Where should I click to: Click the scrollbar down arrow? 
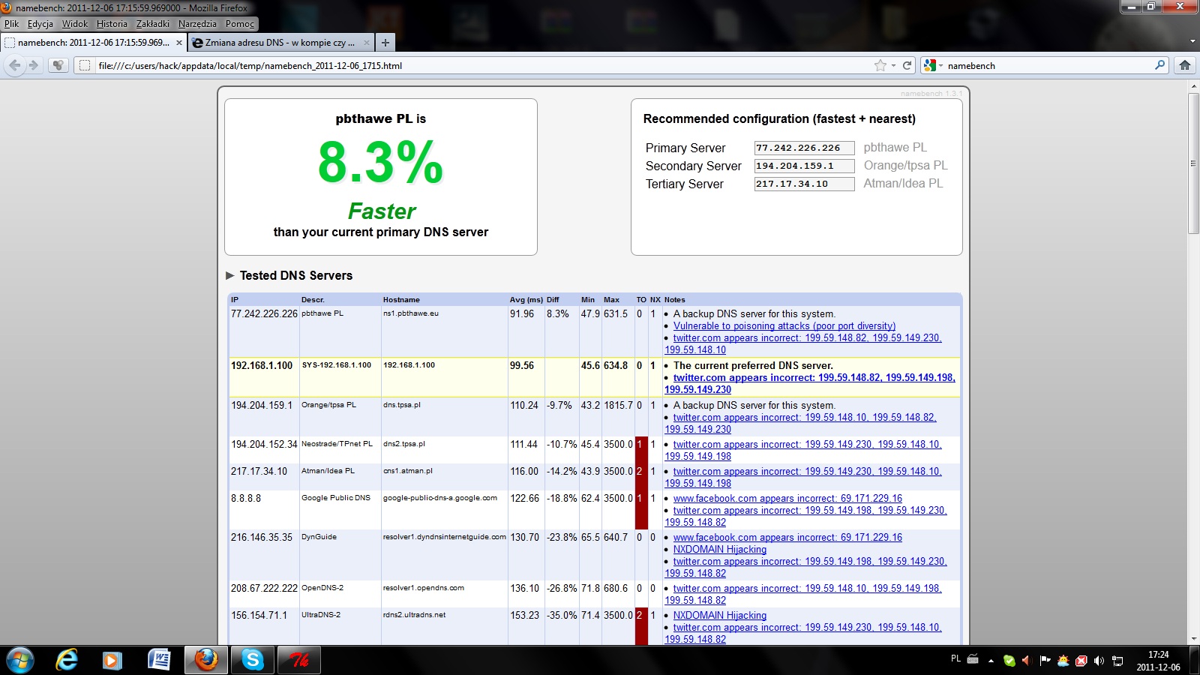(x=1193, y=639)
